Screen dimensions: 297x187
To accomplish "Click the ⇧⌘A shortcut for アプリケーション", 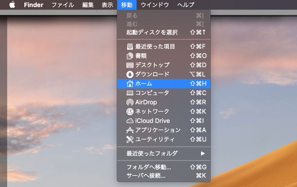I will [198, 130].
